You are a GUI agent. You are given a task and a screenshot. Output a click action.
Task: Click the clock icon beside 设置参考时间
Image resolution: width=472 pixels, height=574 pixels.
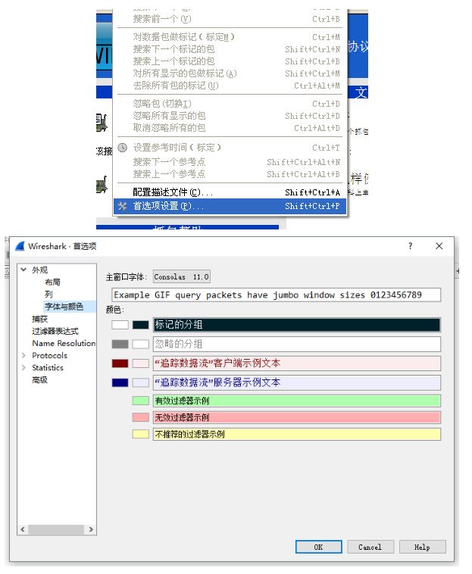coord(122,148)
